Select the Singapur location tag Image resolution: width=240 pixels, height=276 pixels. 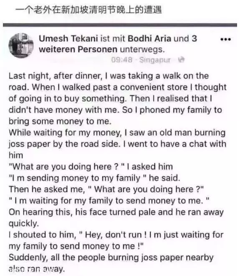(155, 60)
